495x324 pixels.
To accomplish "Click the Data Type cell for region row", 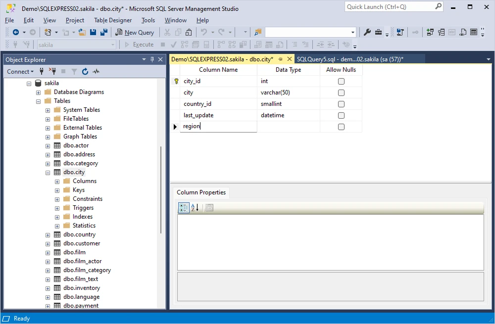I will (288, 127).
